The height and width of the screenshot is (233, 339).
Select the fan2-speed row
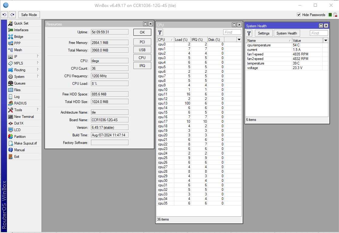tap(287, 59)
